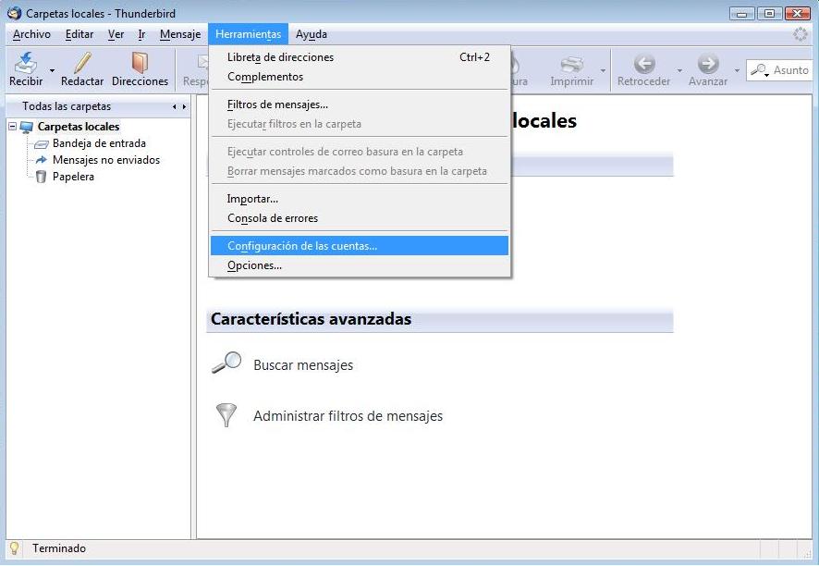Screen dimensions: 819x566
Task: Open the Ir menu
Action: tap(141, 34)
